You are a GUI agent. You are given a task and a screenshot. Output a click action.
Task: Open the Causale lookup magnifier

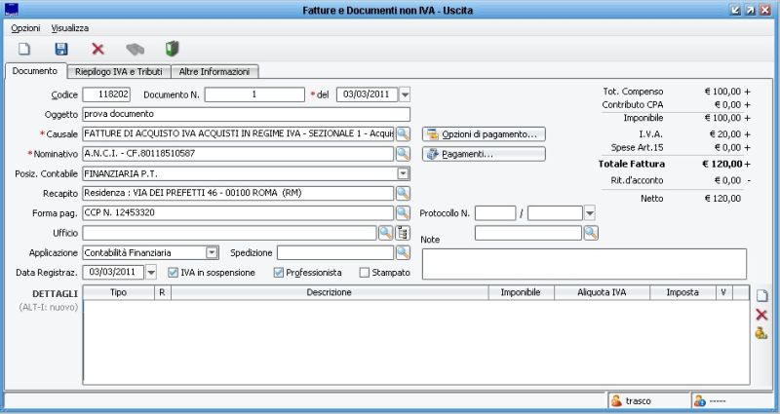[403, 133]
